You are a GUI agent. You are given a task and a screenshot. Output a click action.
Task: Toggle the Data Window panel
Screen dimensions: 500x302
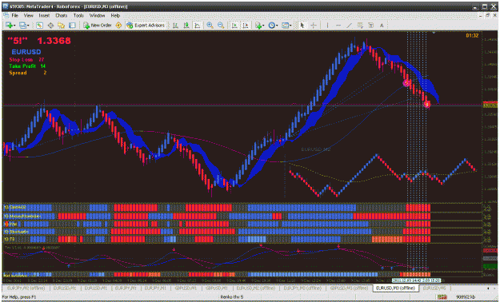pyautogui.click(x=50, y=26)
